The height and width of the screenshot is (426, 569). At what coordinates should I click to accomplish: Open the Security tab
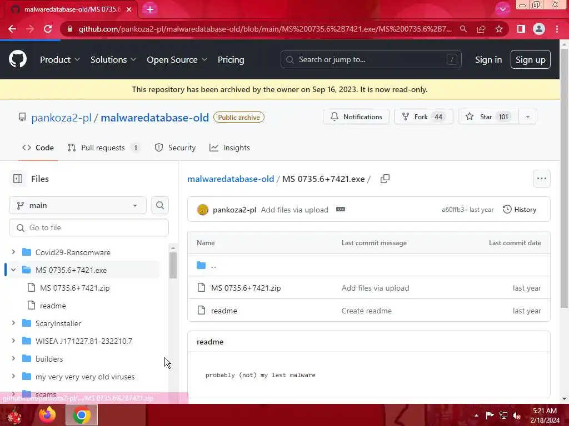[x=175, y=148]
